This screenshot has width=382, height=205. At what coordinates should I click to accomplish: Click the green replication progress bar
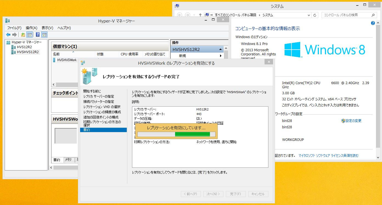point(176,134)
